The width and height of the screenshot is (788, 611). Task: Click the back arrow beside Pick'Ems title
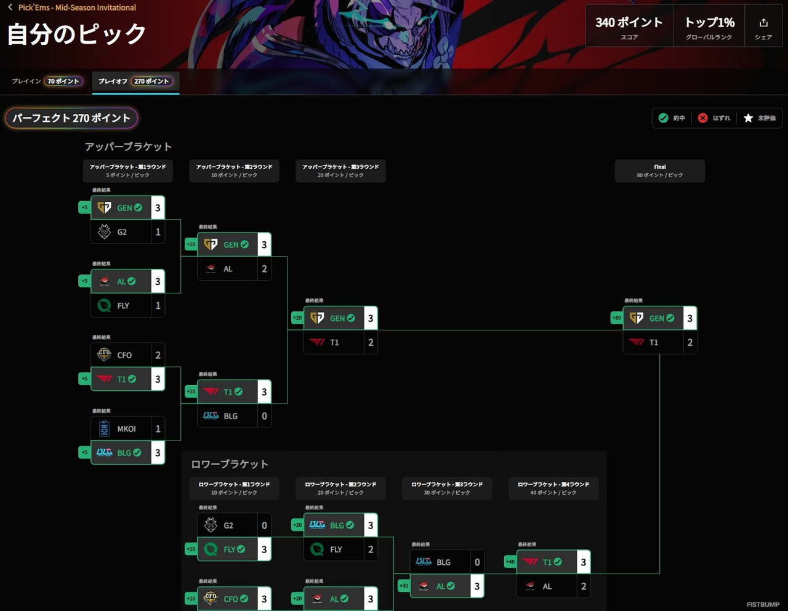click(x=10, y=7)
